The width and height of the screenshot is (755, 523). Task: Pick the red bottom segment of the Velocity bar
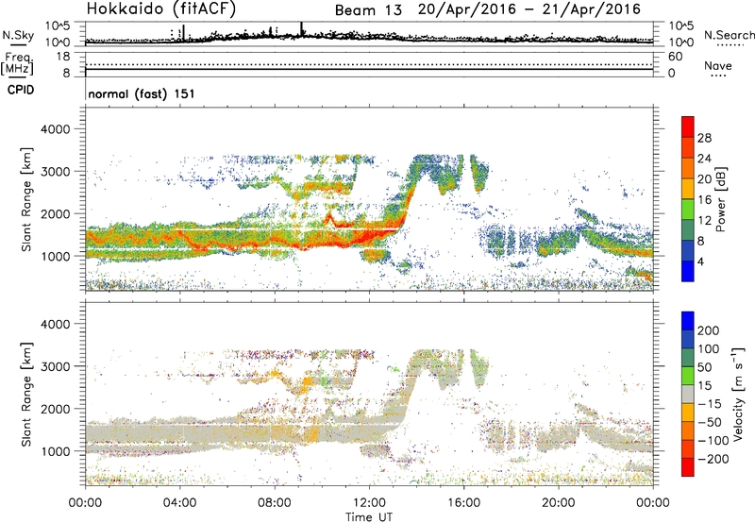pyautogui.click(x=688, y=467)
